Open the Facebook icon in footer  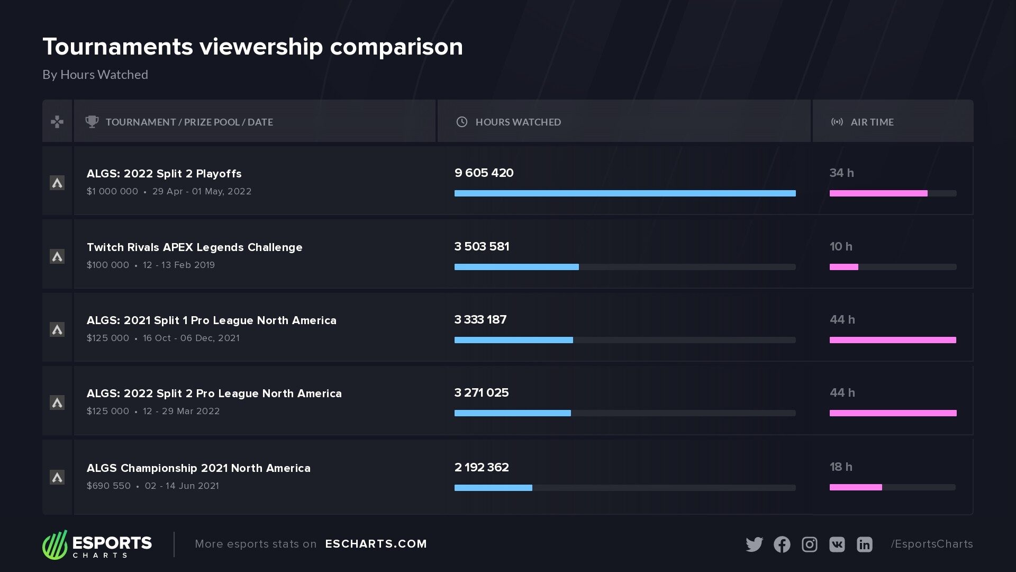pyautogui.click(x=782, y=544)
